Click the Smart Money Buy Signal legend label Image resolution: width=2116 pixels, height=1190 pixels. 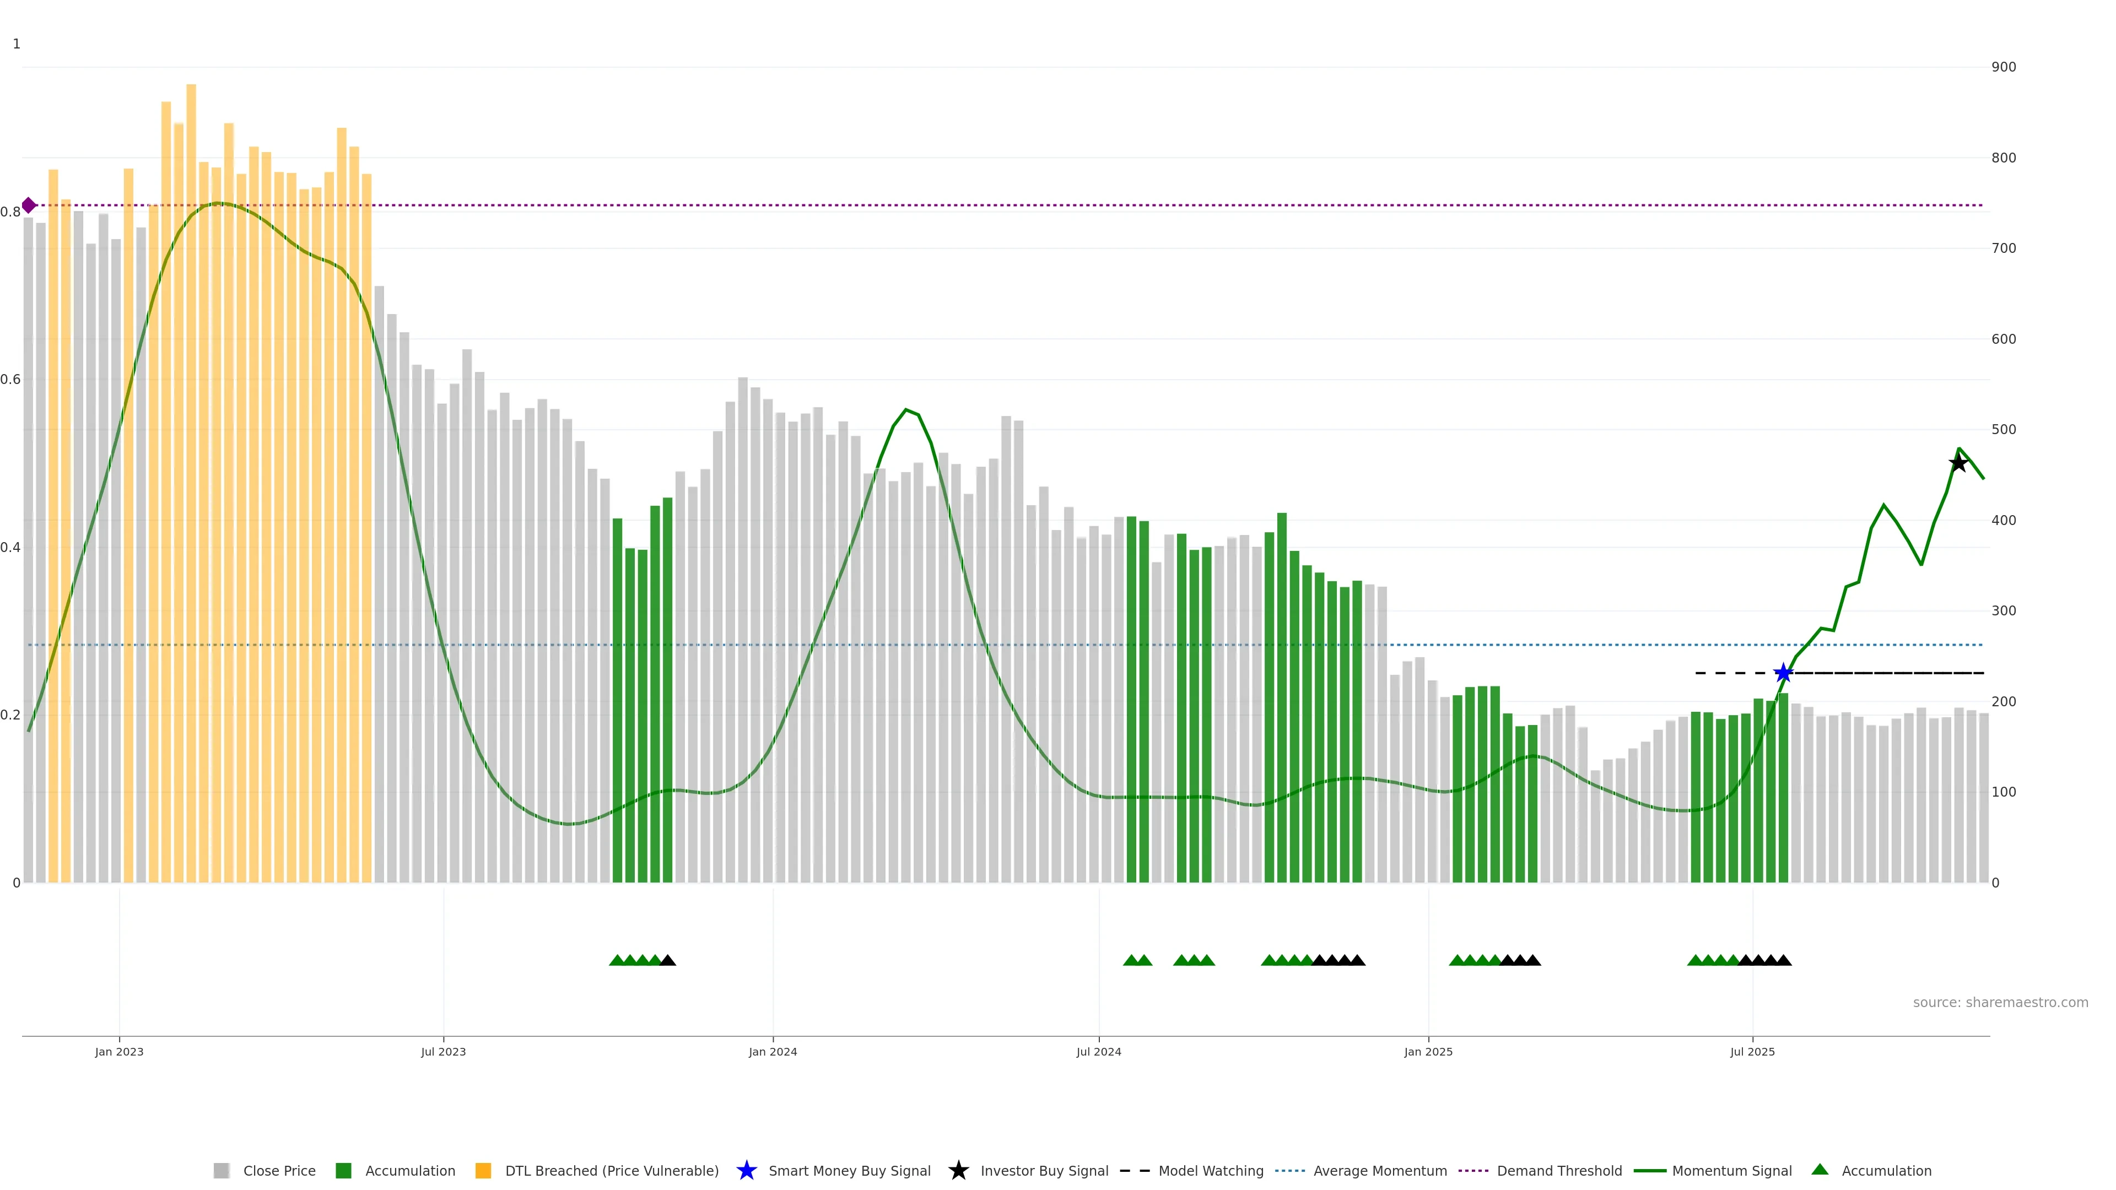coord(849,1170)
